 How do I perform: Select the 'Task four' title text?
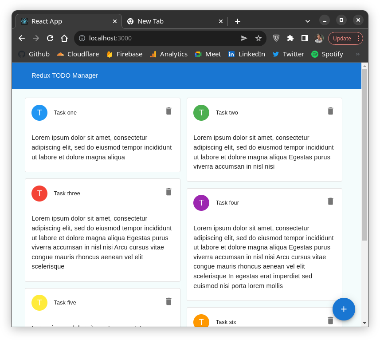[227, 202]
